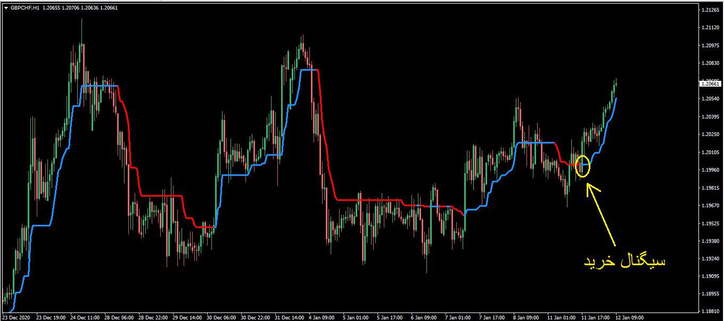
Task: Click the dropdown triangle beside GBPCHF,H1
Action: tap(6, 8)
